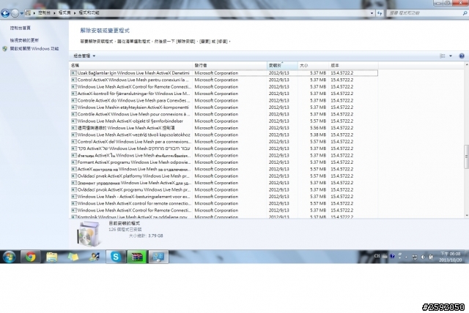Click the 控制台 breadcrumb in address bar
The height and width of the screenshot is (313, 469).
[44, 13]
